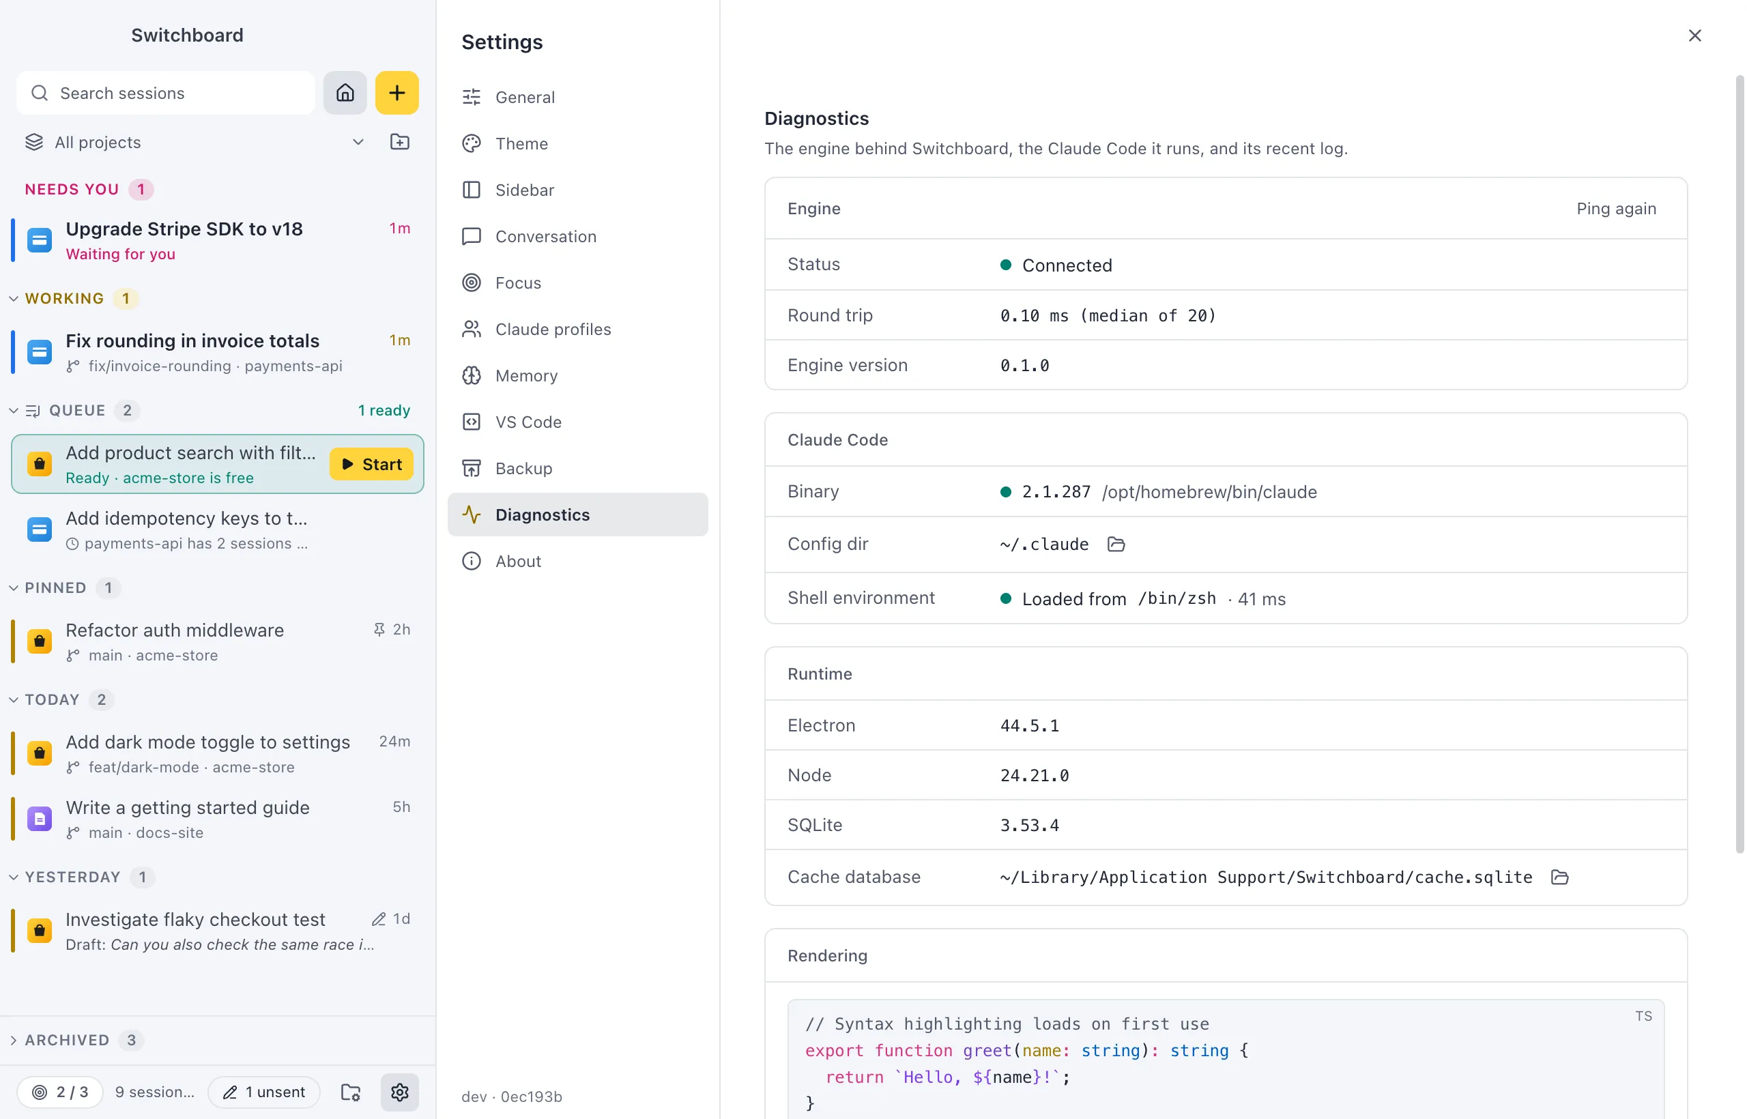Image resolution: width=1747 pixels, height=1119 pixels.
Task: Open Theme settings tab
Action: pyautogui.click(x=578, y=143)
